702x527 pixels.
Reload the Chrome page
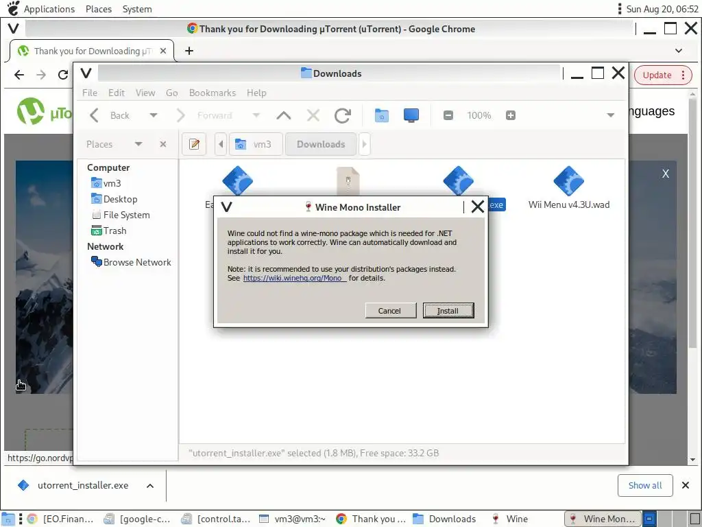[63, 75]
